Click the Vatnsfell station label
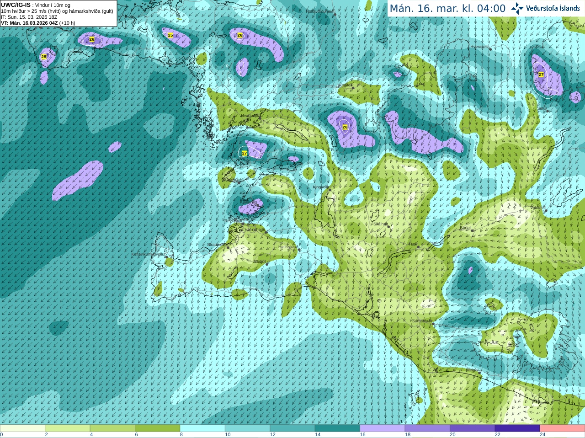This screenshot has width=585, height=438. 538,208
